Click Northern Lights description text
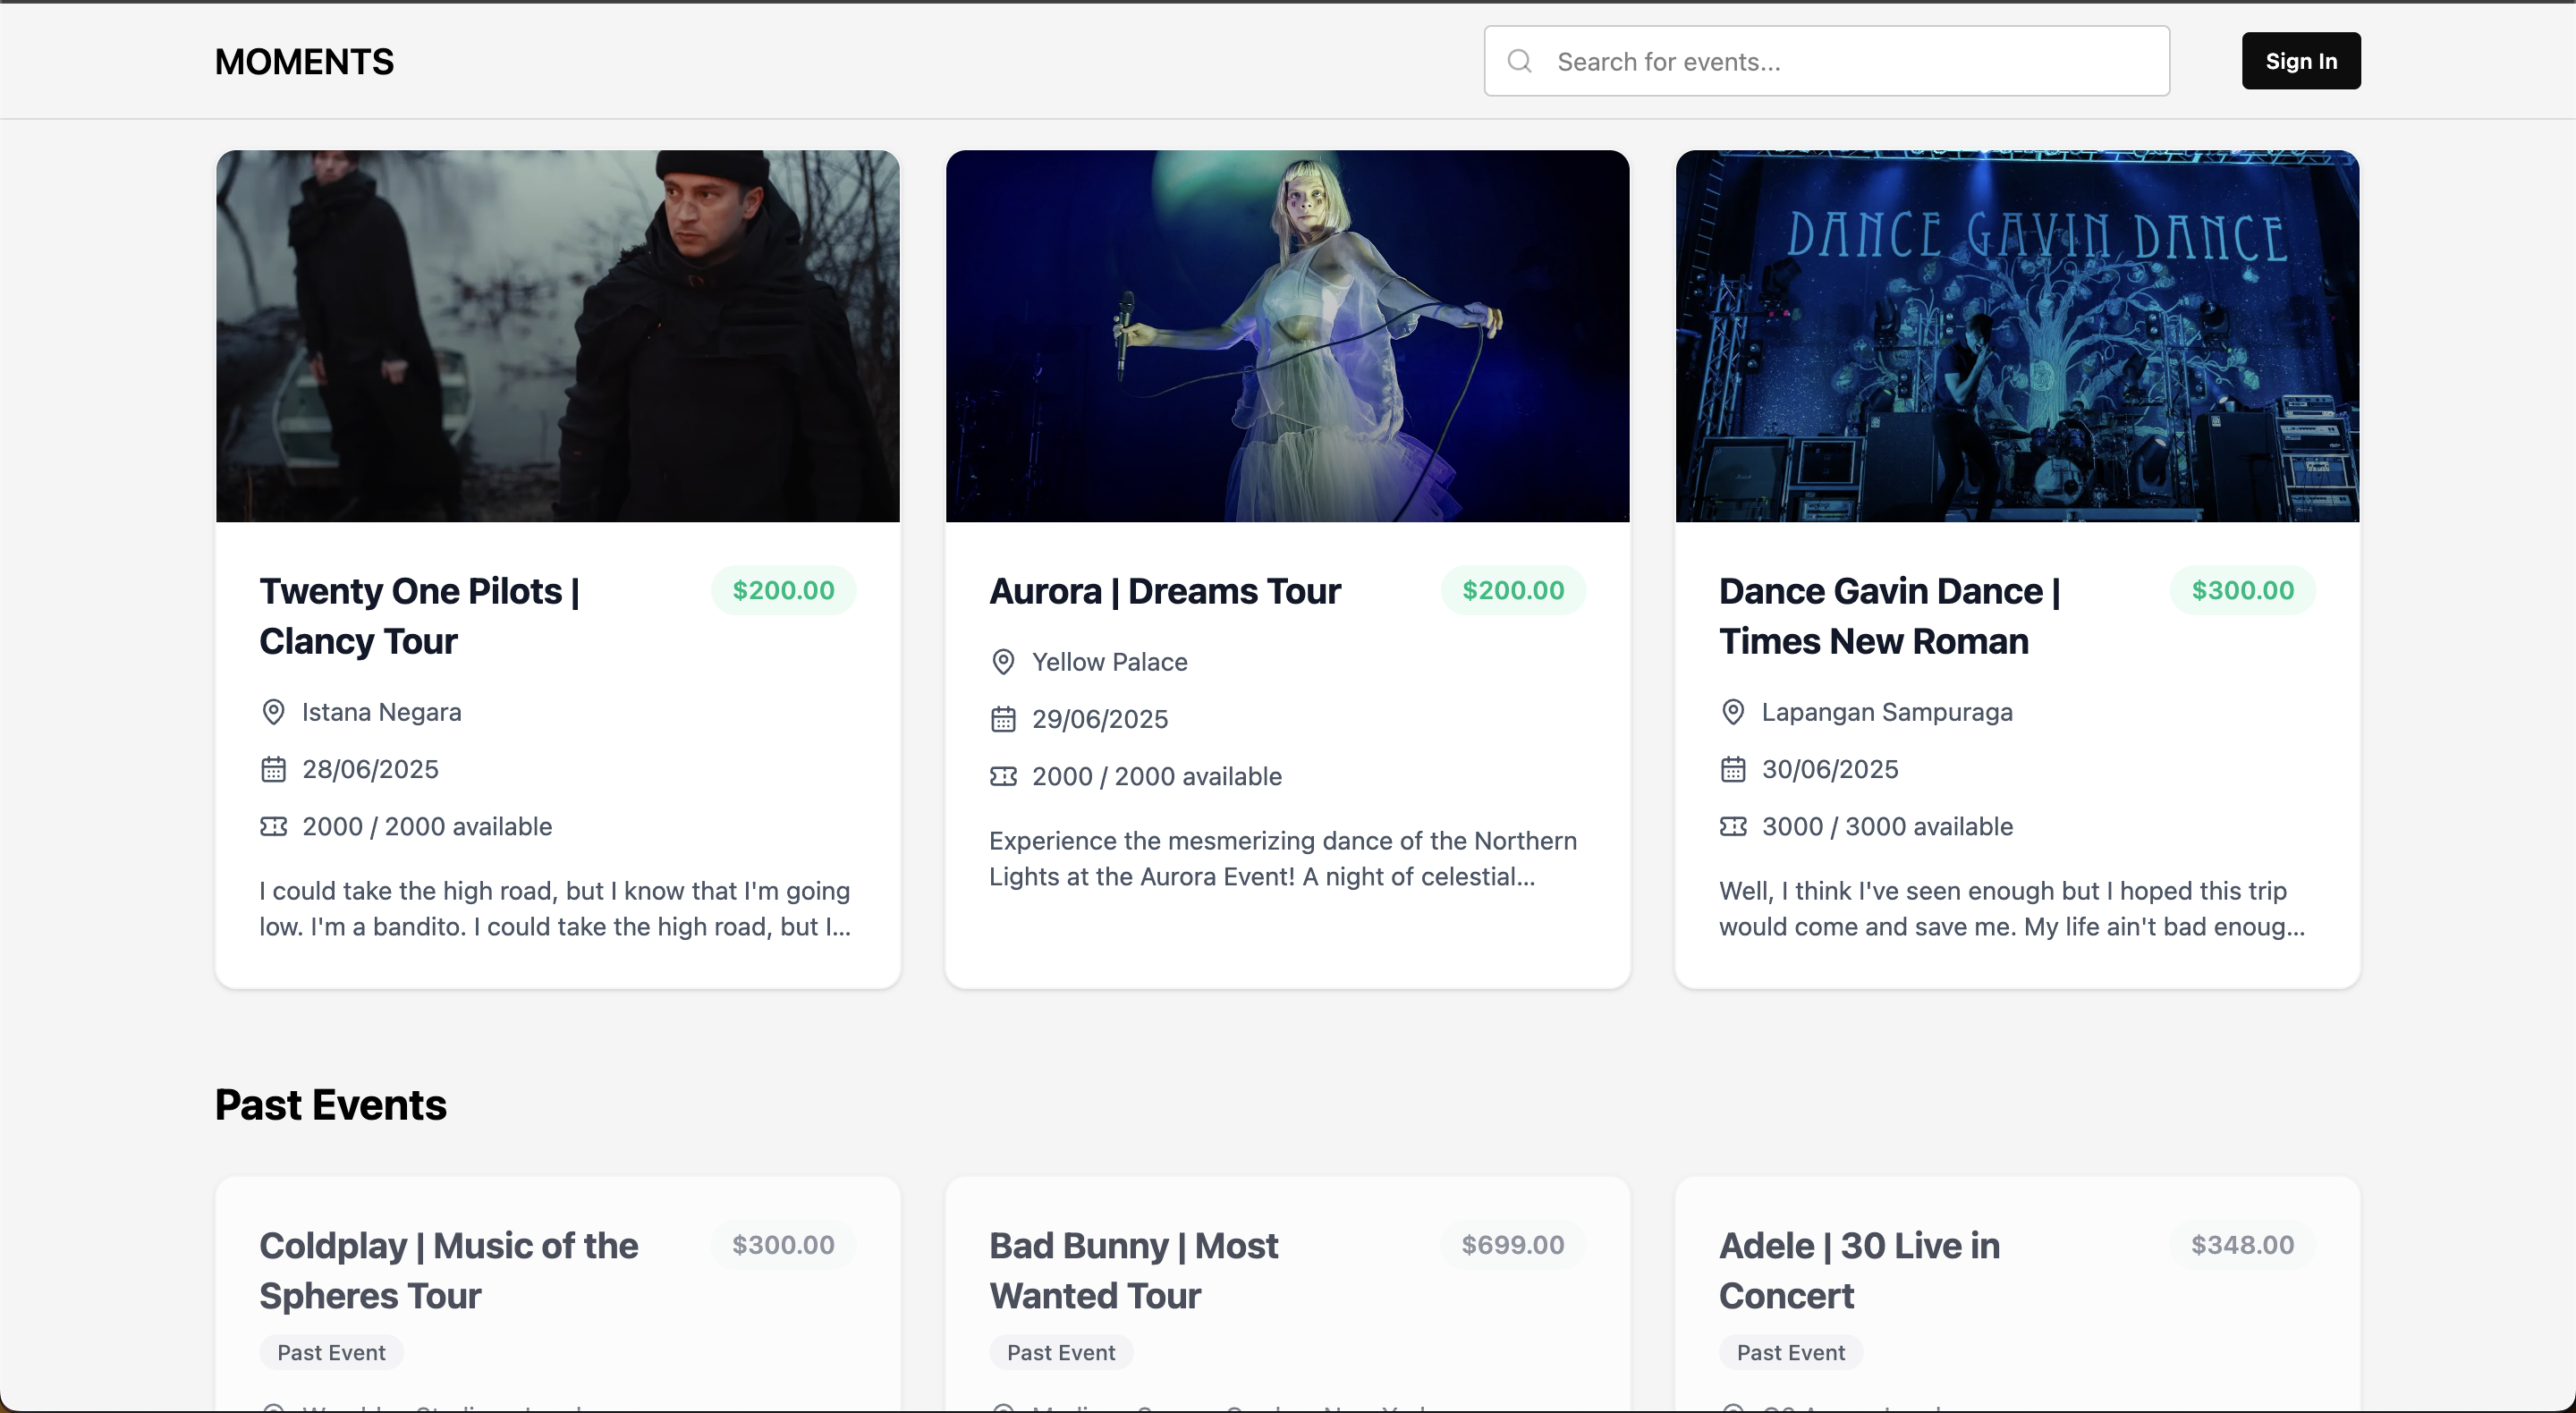2576x1413 pixels. point(1283,859)
